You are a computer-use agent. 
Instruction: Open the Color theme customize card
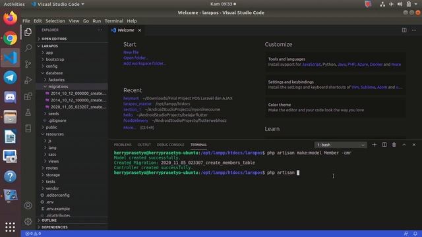pyautogui.click(x=336, y=107)
